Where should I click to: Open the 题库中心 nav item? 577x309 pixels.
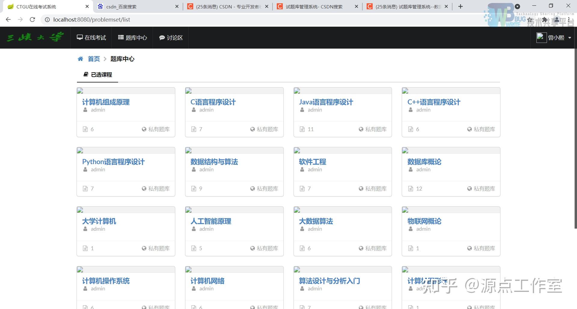pos(132,37)
